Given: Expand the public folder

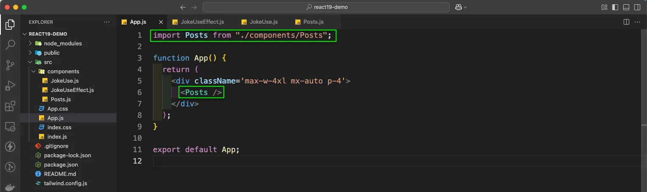Looking at the screenshot, I should (68, 53).
